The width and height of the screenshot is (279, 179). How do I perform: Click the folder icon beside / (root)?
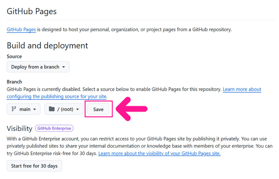51,109
